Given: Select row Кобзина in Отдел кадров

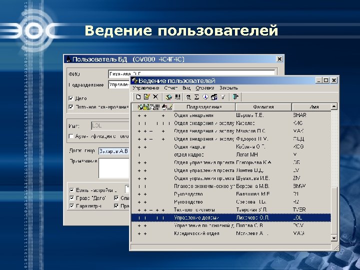Looking at the screenshot, I should pos(231,146).
